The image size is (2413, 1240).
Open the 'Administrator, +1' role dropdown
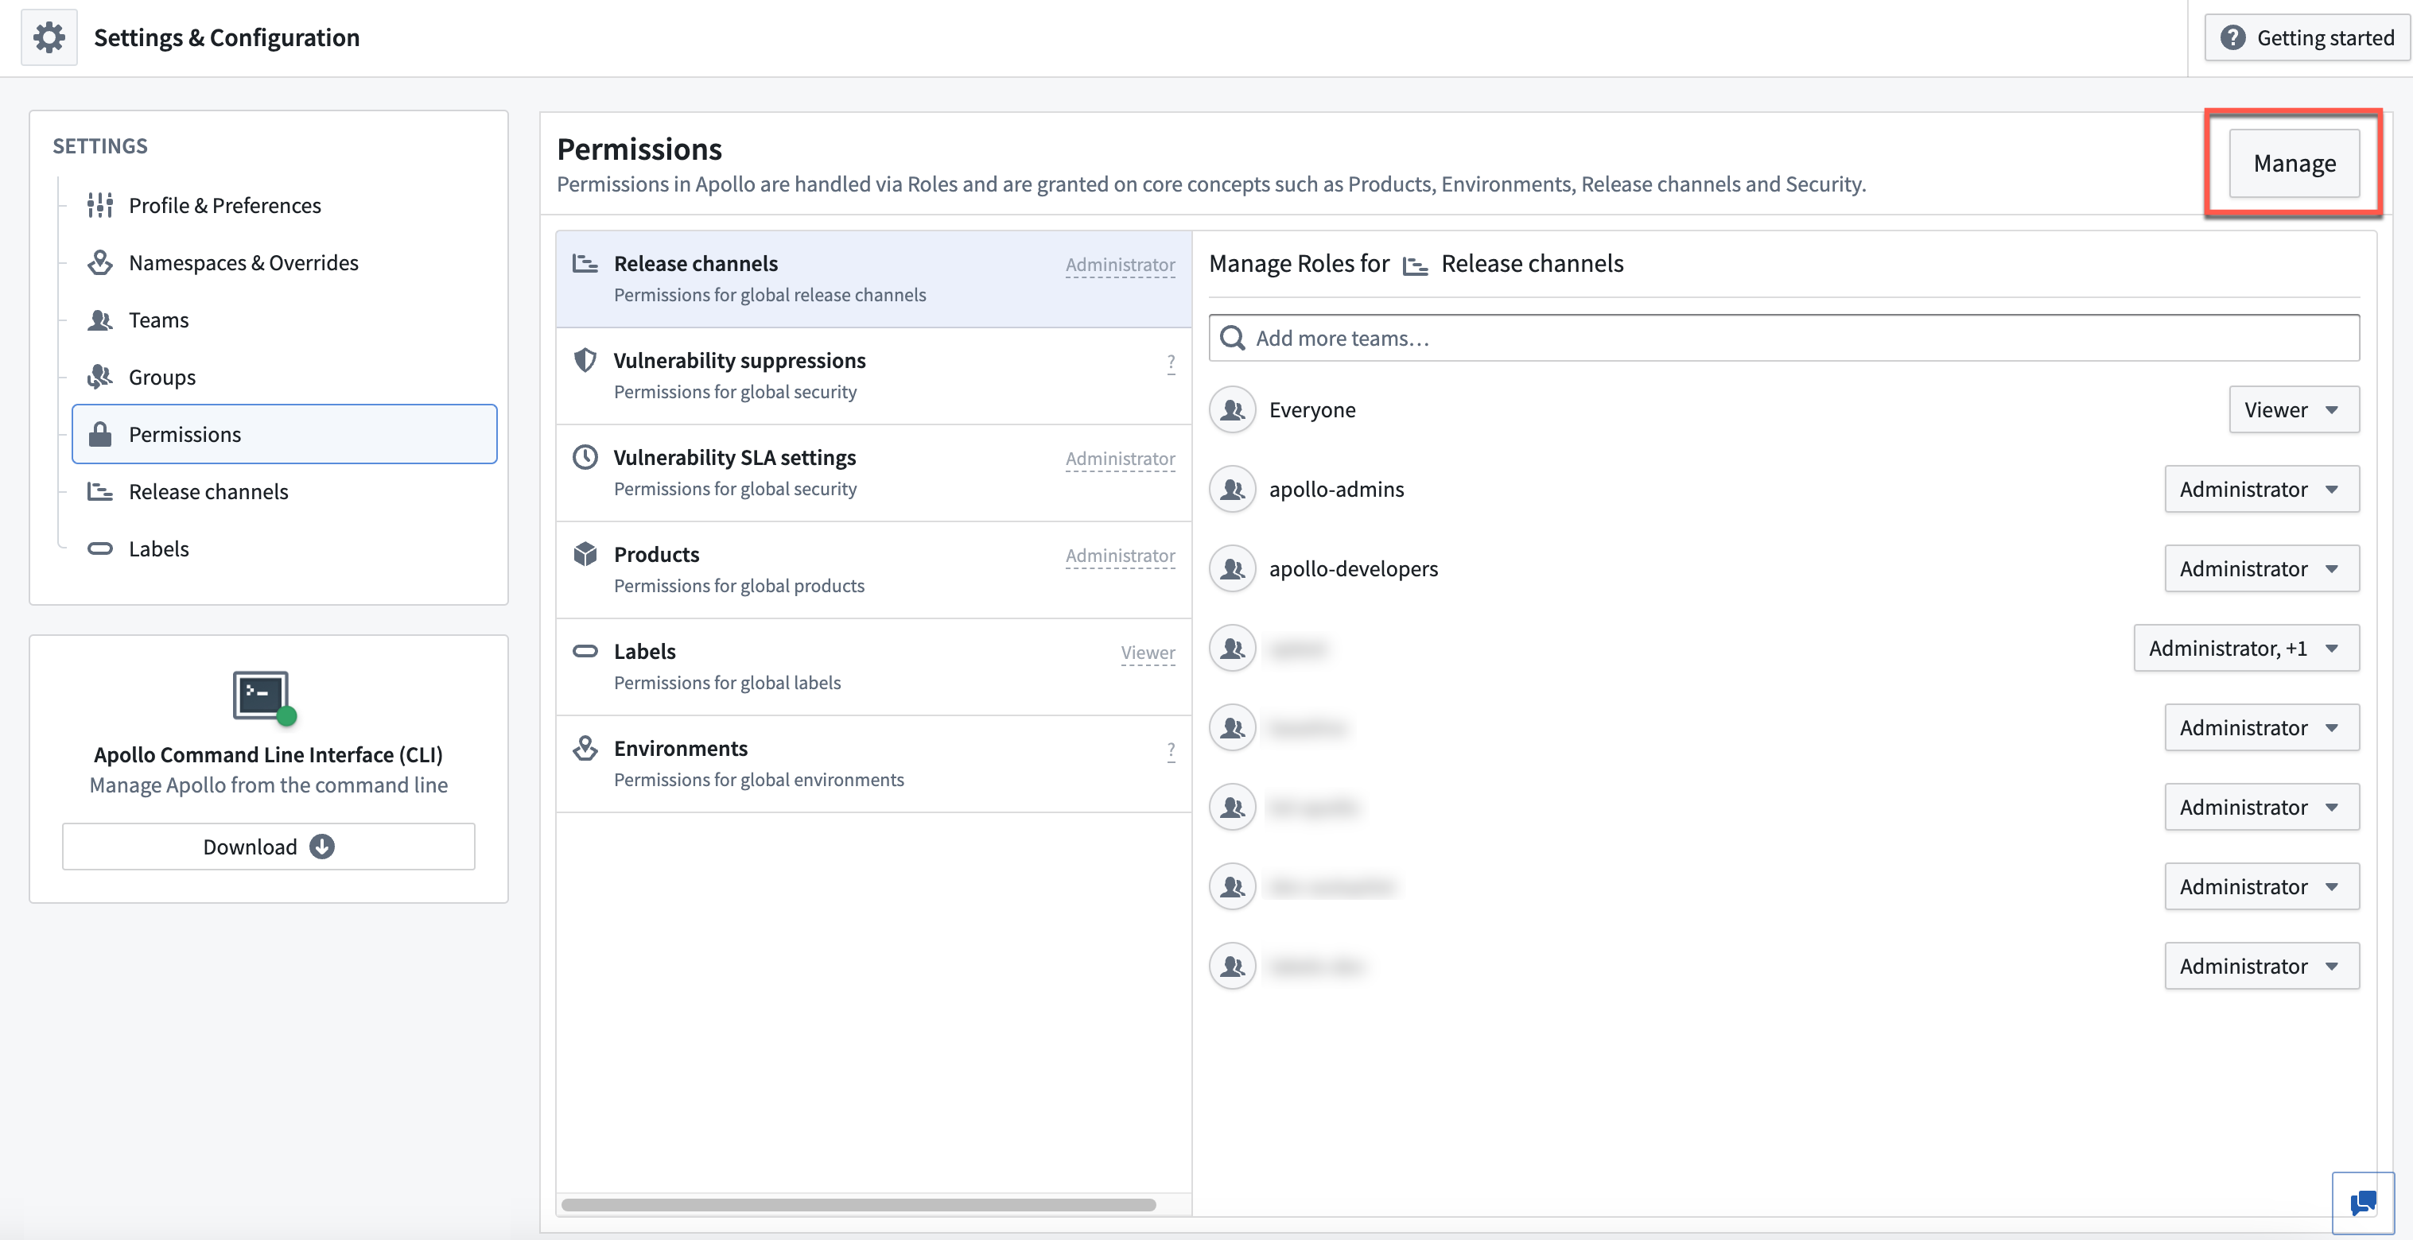pos(2246,649)
